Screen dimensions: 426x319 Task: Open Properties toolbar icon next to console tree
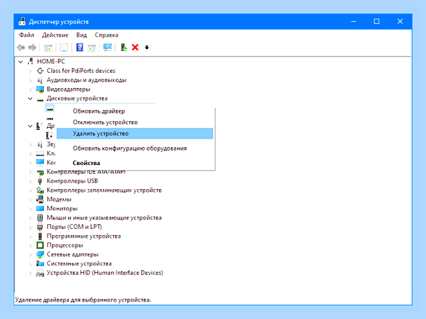click(64, 48)
